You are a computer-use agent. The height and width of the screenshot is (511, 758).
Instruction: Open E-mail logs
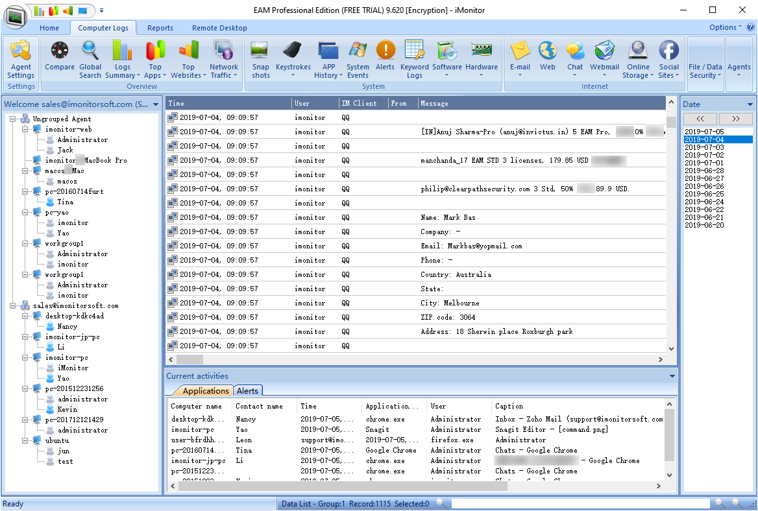click(520, 60)
